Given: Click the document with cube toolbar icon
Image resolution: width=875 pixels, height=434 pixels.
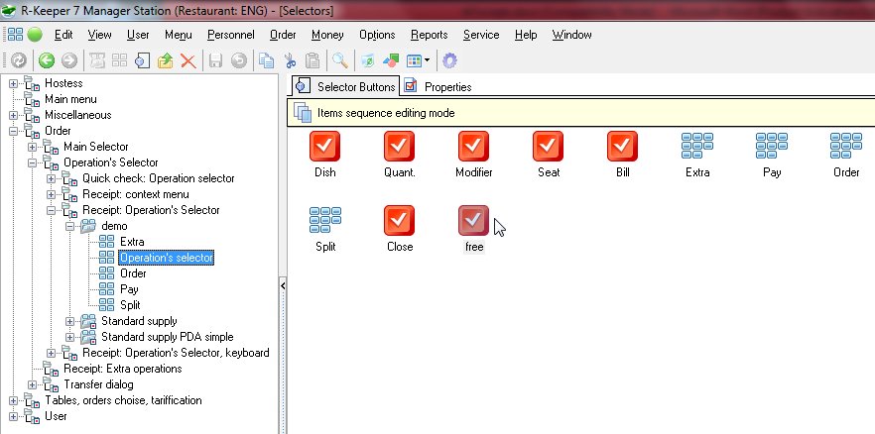Looking at the screenshot, I should (x=142, y=60).
